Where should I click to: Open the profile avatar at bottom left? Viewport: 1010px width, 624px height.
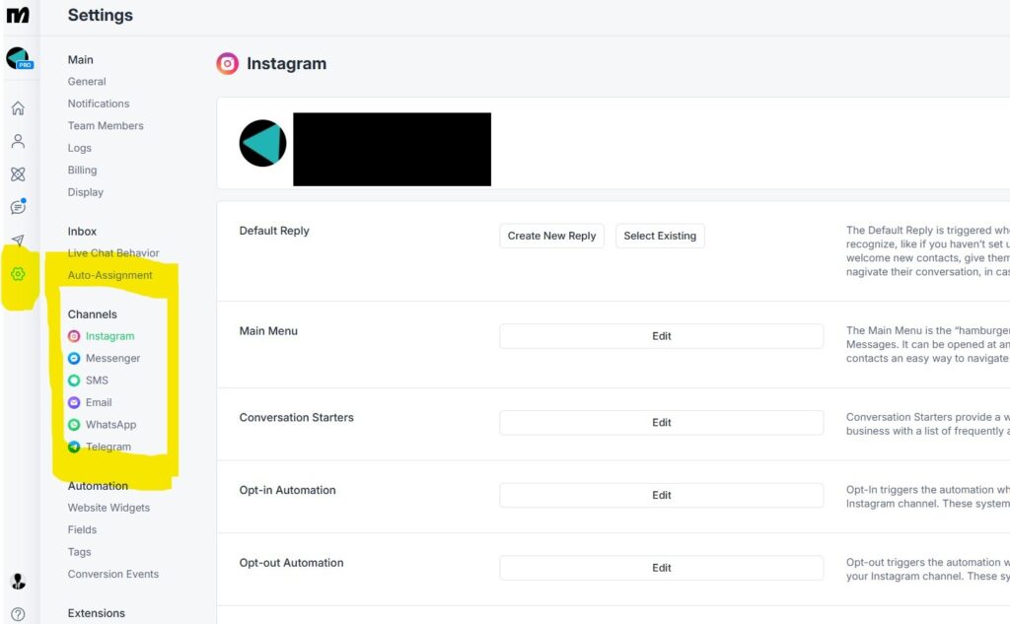(x=18, y=582)
